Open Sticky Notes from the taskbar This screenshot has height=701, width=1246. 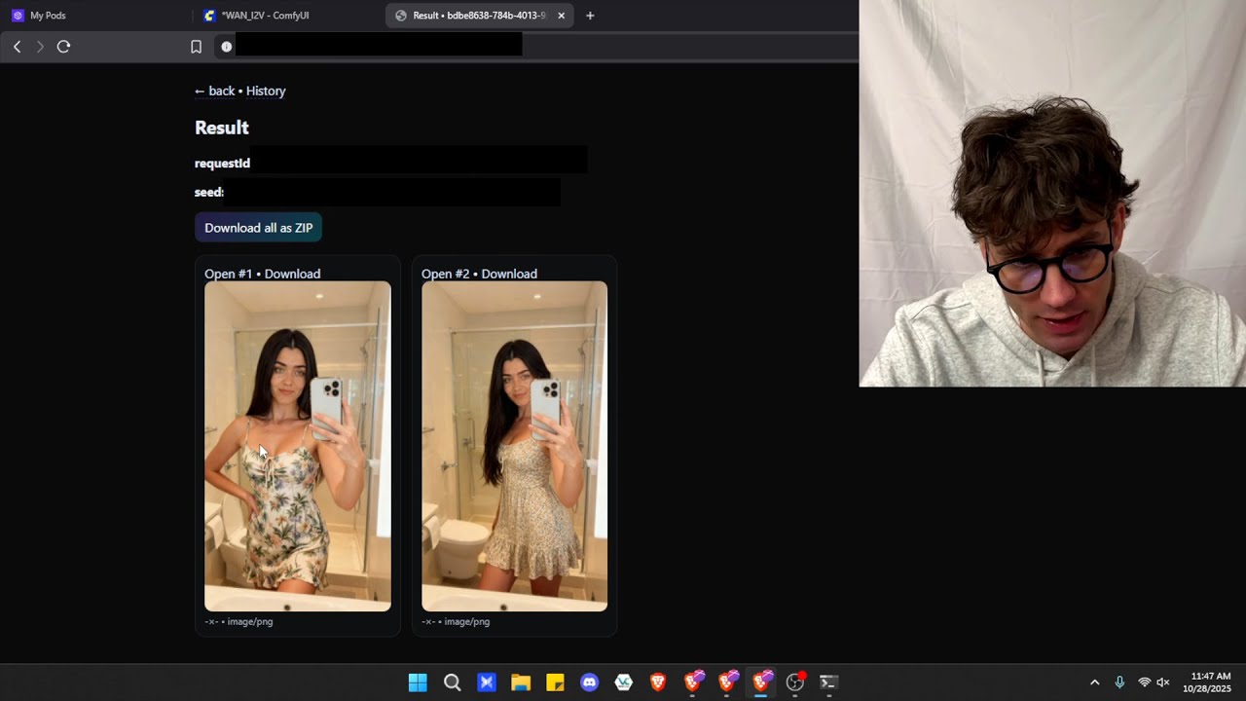(x=555, y=683)
